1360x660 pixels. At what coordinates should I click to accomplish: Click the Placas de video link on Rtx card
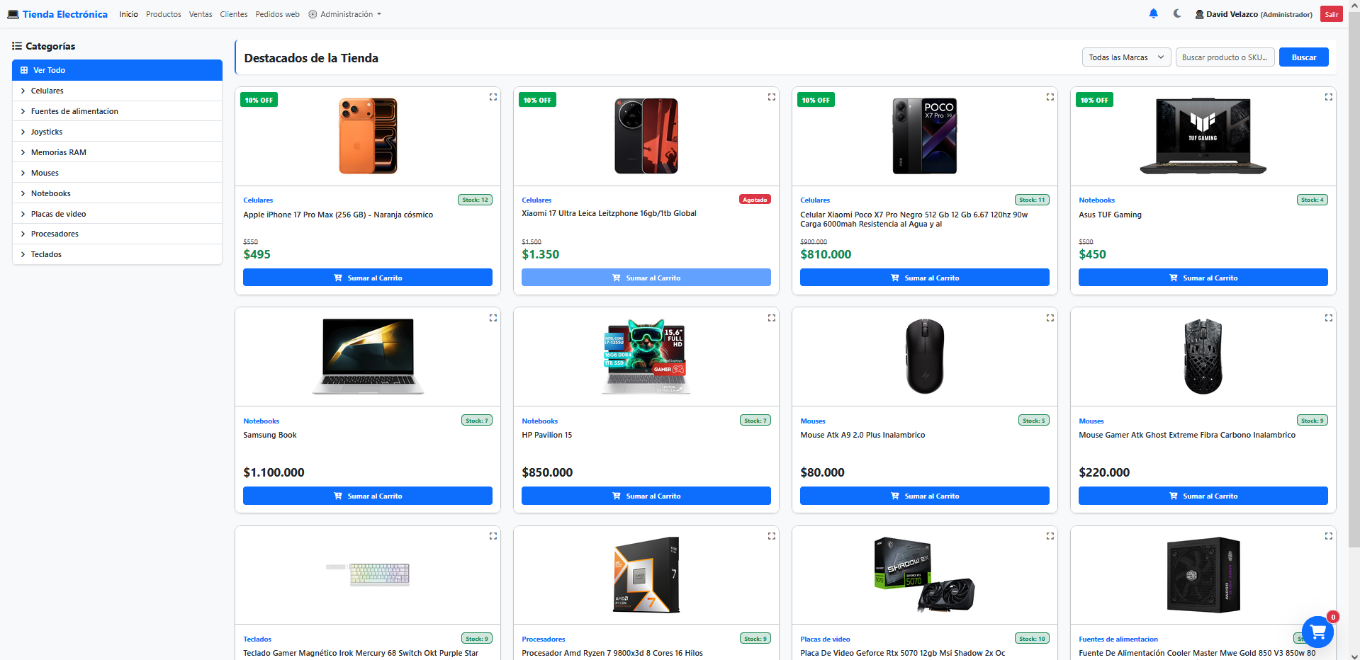[825, 639]
